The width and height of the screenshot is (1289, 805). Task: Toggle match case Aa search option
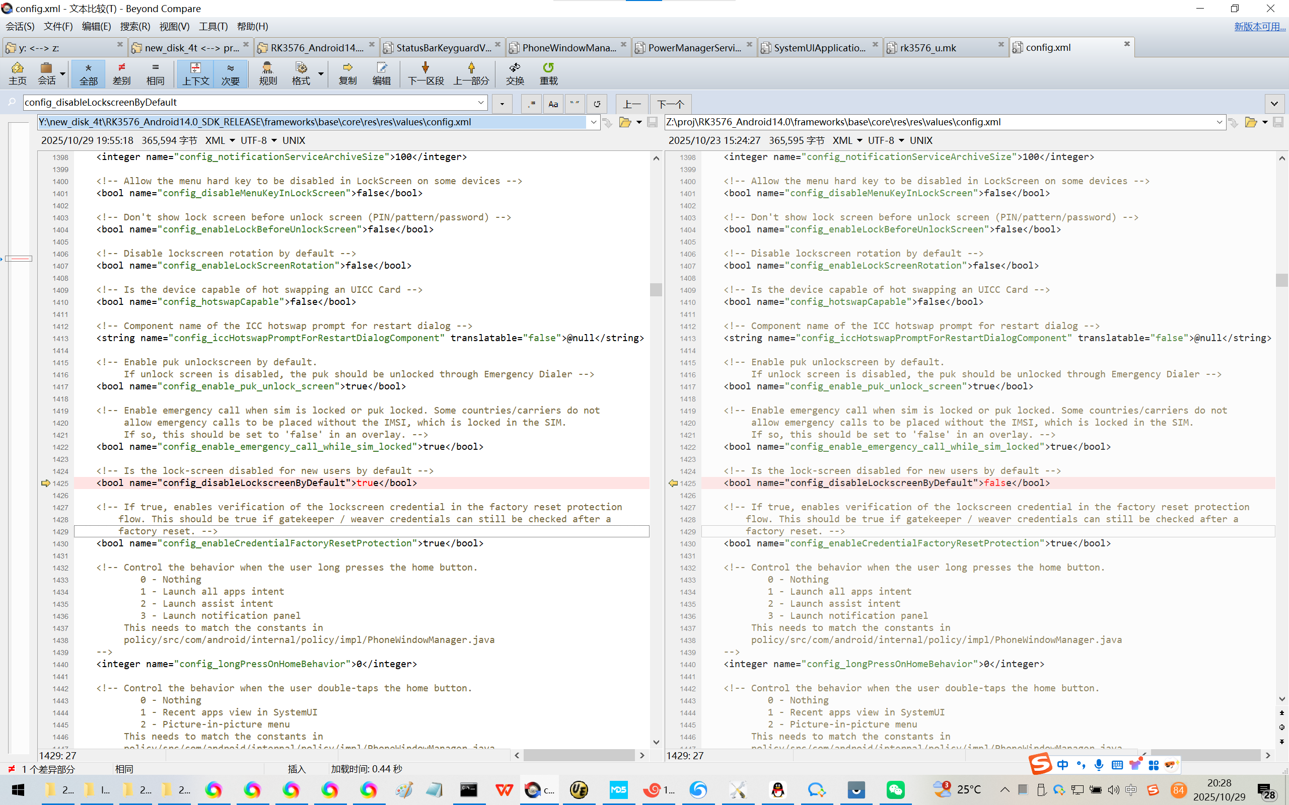click(x=553, y=104)
